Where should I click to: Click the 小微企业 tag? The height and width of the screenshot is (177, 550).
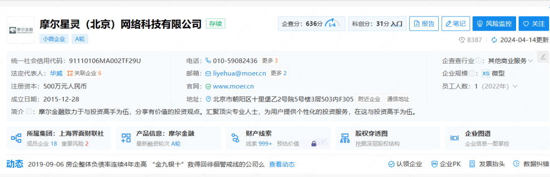[54, 39]
